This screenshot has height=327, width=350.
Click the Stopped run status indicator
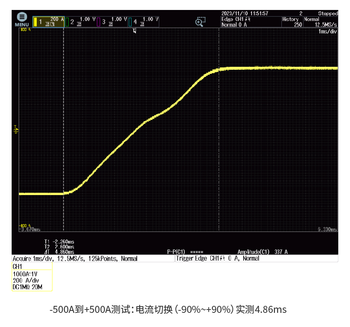coord(328,14)
